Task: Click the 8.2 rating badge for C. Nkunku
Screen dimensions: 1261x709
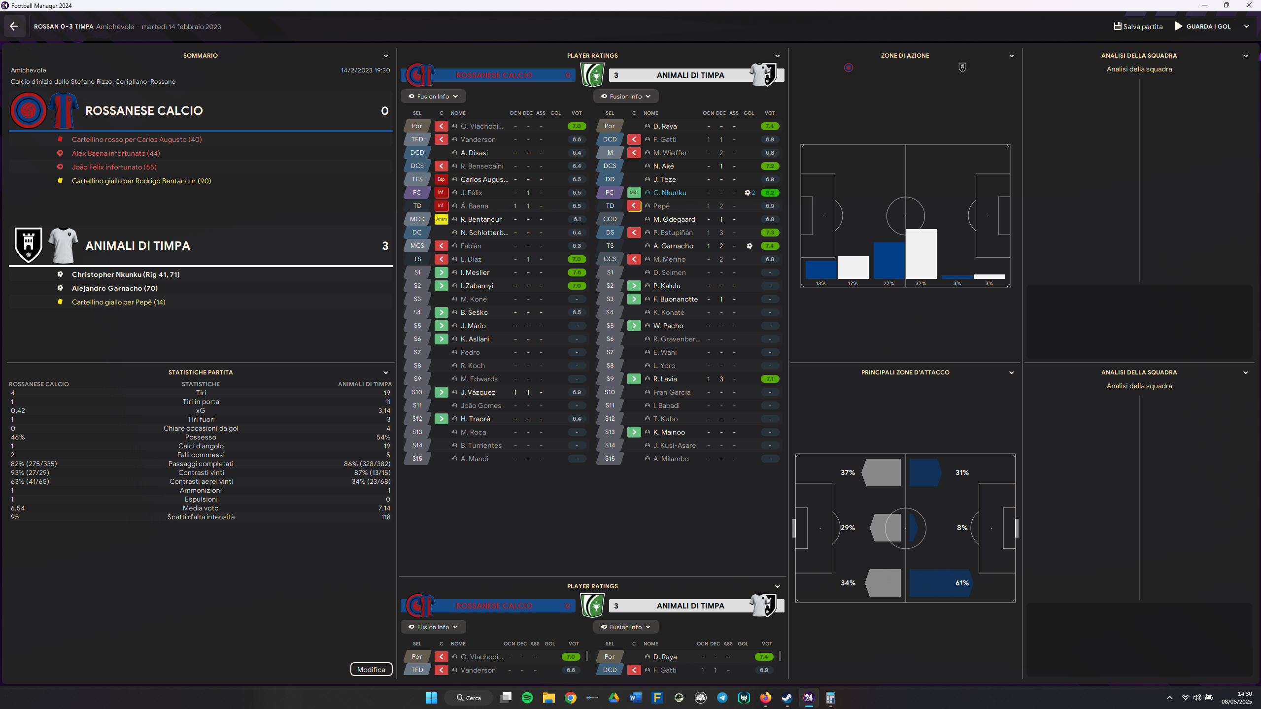Action: click(770, 193)
